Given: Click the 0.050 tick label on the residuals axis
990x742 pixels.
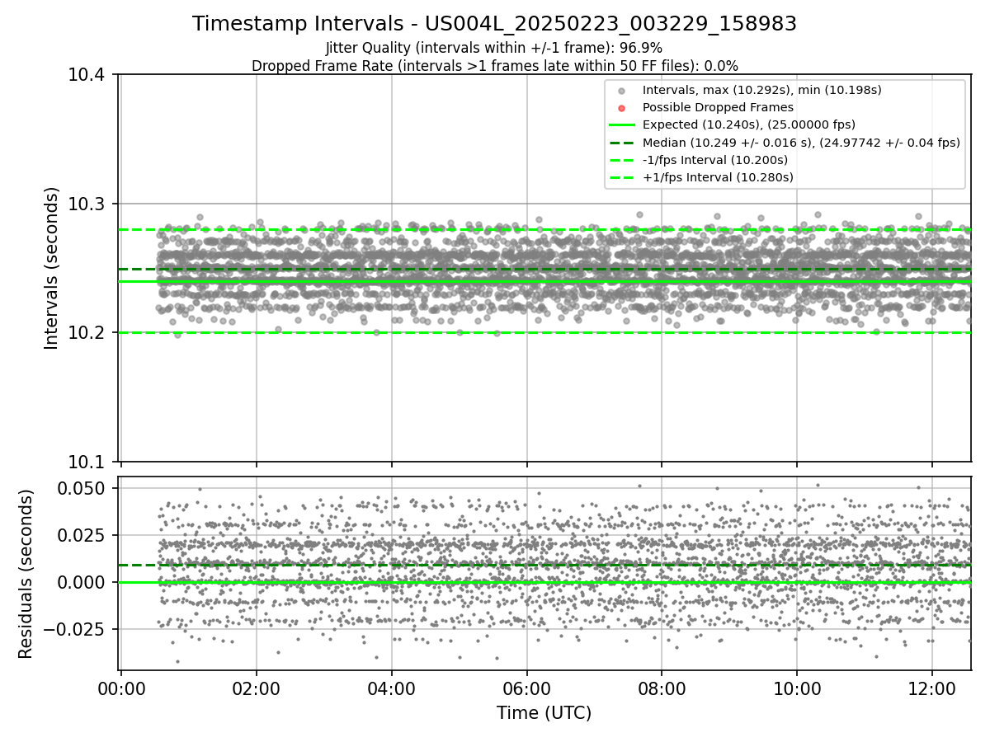Looking at the screenshot, I should click(82, 488).
